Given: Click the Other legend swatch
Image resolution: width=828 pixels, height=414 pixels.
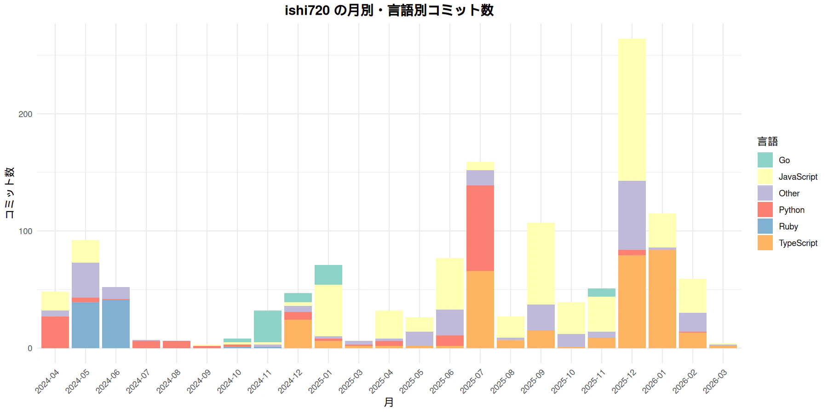Looking at the screenshot, I should click(765, 193).
